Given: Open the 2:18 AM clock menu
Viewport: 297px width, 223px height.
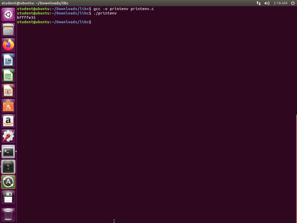Looking at the screenshot, I should click(x=280, y=3).
